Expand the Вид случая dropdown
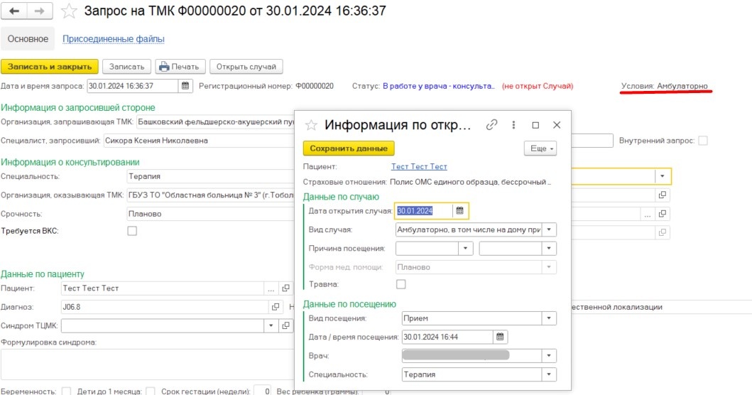This screenshot has width=752, height=395. (x=550, y=230)
